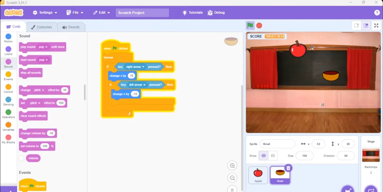Click the stop all sounds block
Image resolution: width=383 pixels, height=192 pixels.
pyautogui.click(x=31, y=73)
